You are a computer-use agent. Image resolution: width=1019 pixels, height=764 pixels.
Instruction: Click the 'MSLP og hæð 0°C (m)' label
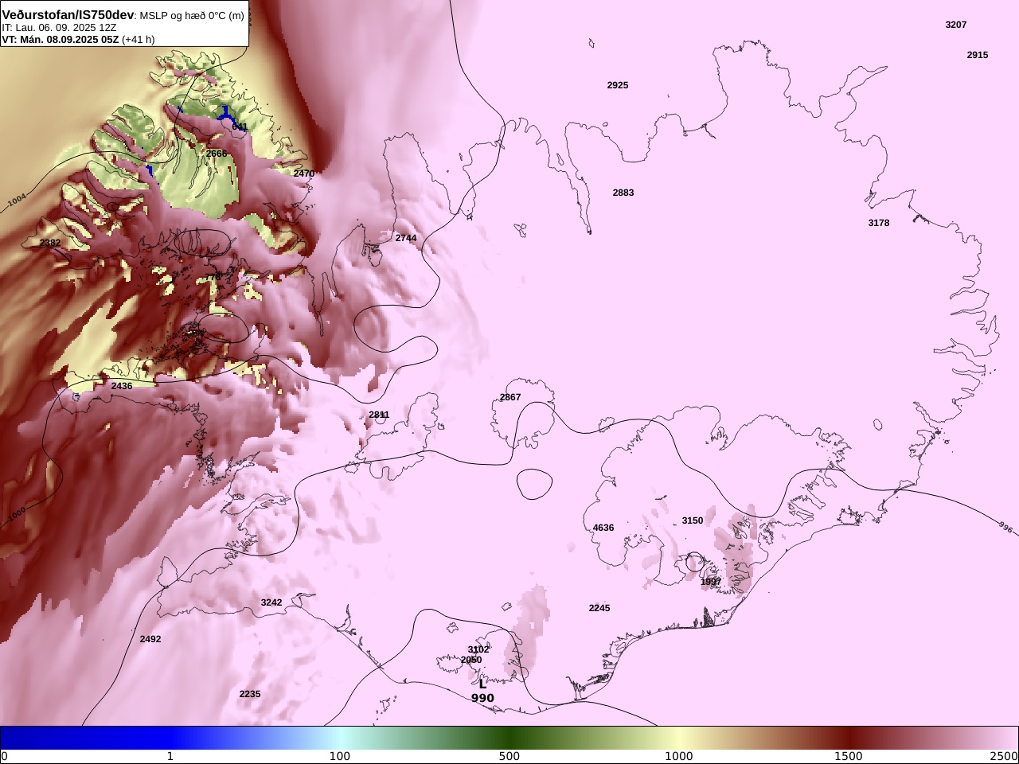coord(192,16)
